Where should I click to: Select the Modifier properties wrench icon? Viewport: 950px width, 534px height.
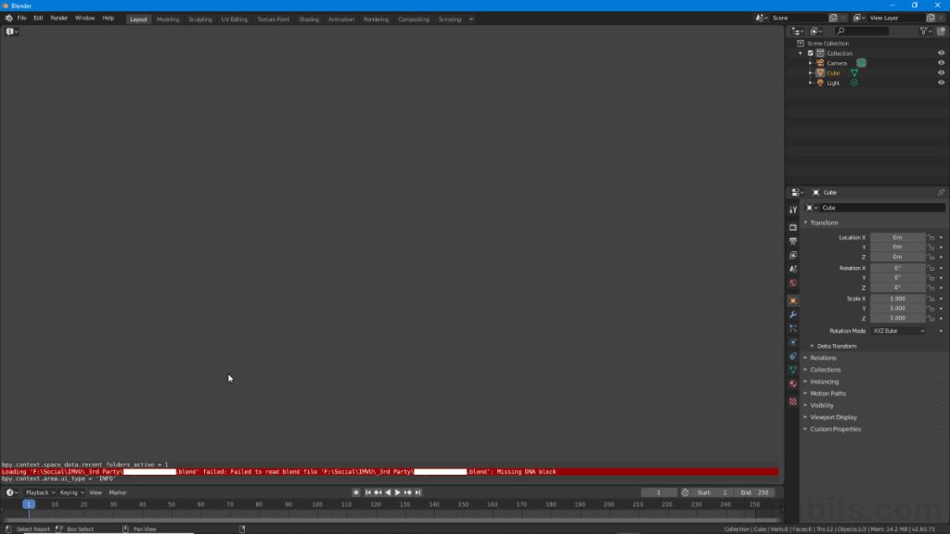point(793,315)
